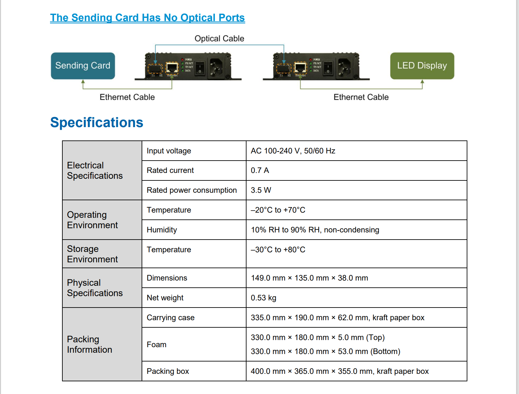This screenshot has height=394, width=519.
Task: Click the left device's power switch
Action: click(x=200, y=68)
